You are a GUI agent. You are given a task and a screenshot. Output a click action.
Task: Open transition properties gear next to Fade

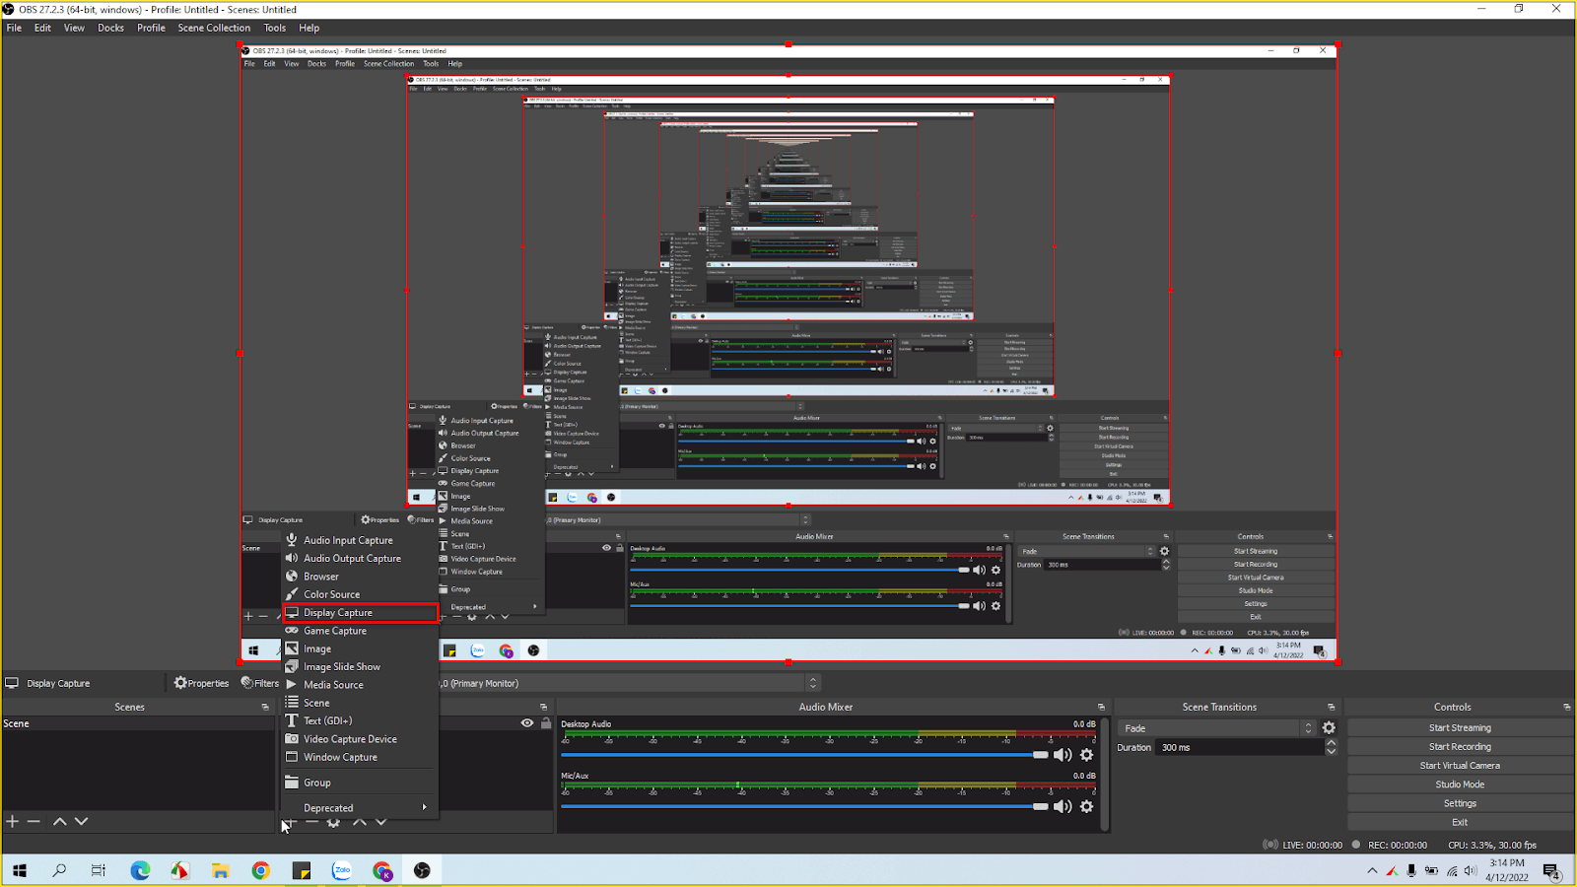(x=1329, y=728)
